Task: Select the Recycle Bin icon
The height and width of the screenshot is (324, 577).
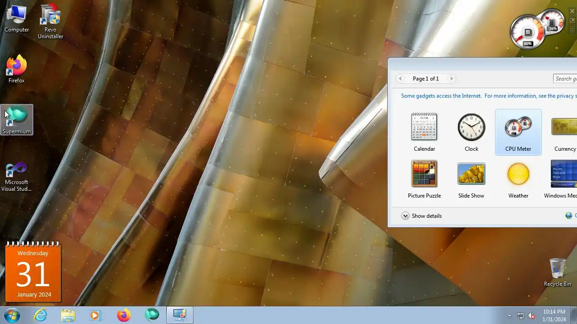Action: pos(558,272)
